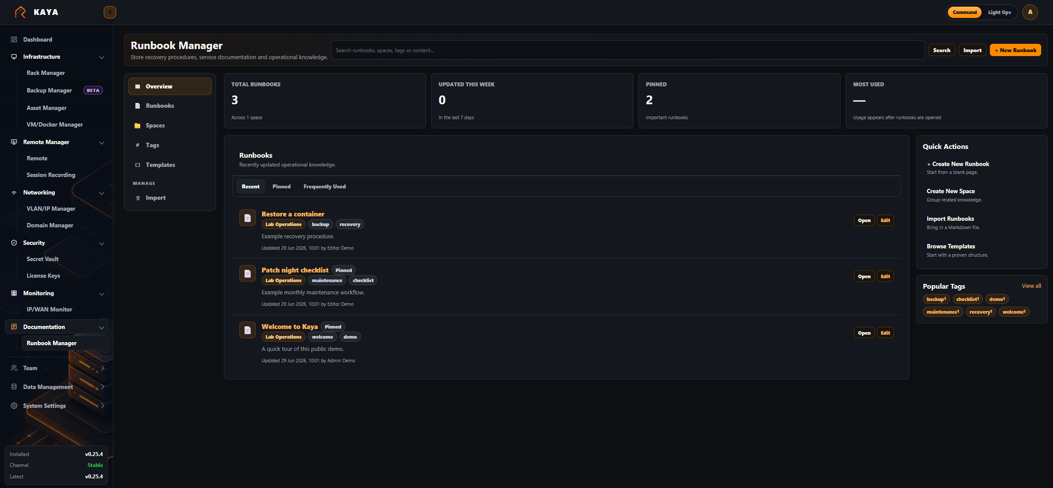
Task: Expand the Data Management section chevron
Action: pyautogui.click(x=103, y=387)
